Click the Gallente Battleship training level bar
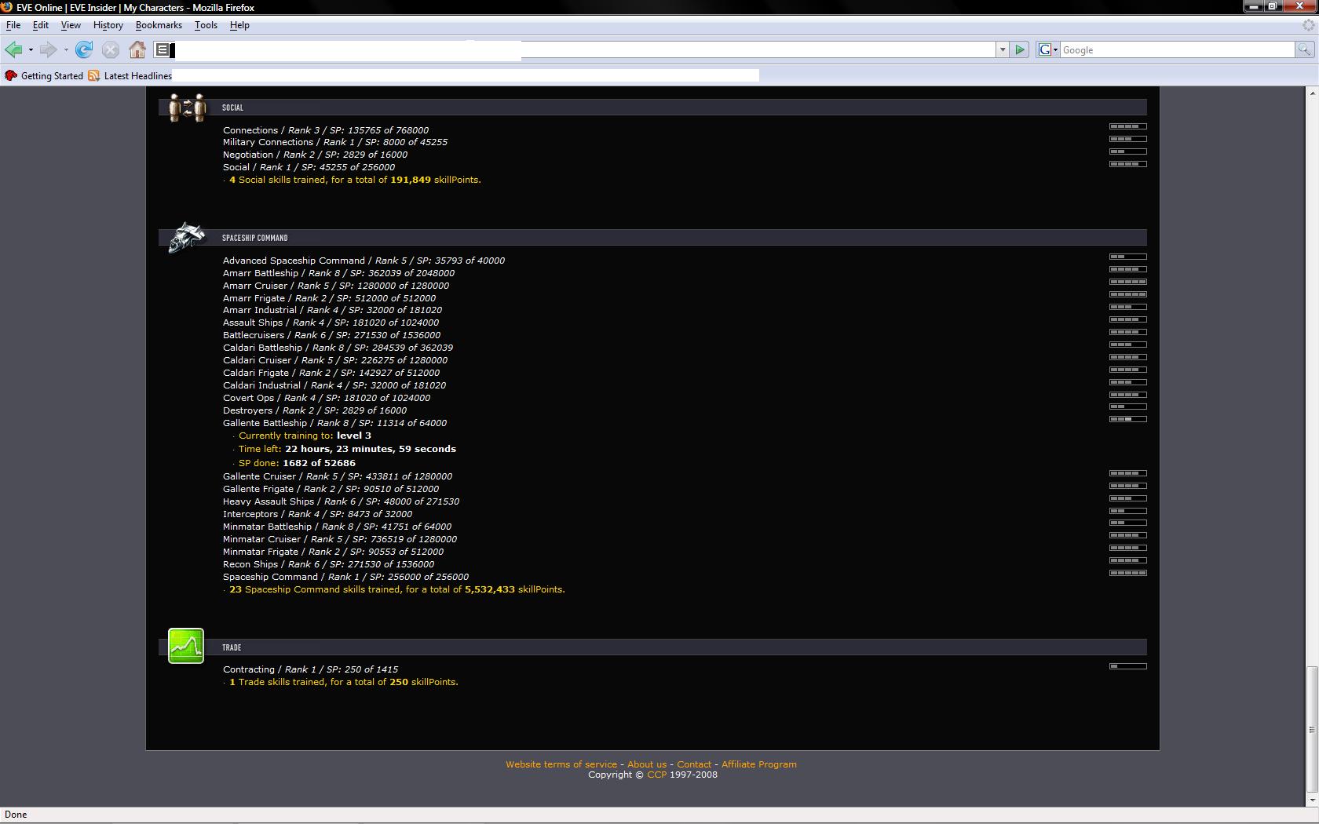This screenshot has height=824, width=1319. click(x=1128, y=419)
